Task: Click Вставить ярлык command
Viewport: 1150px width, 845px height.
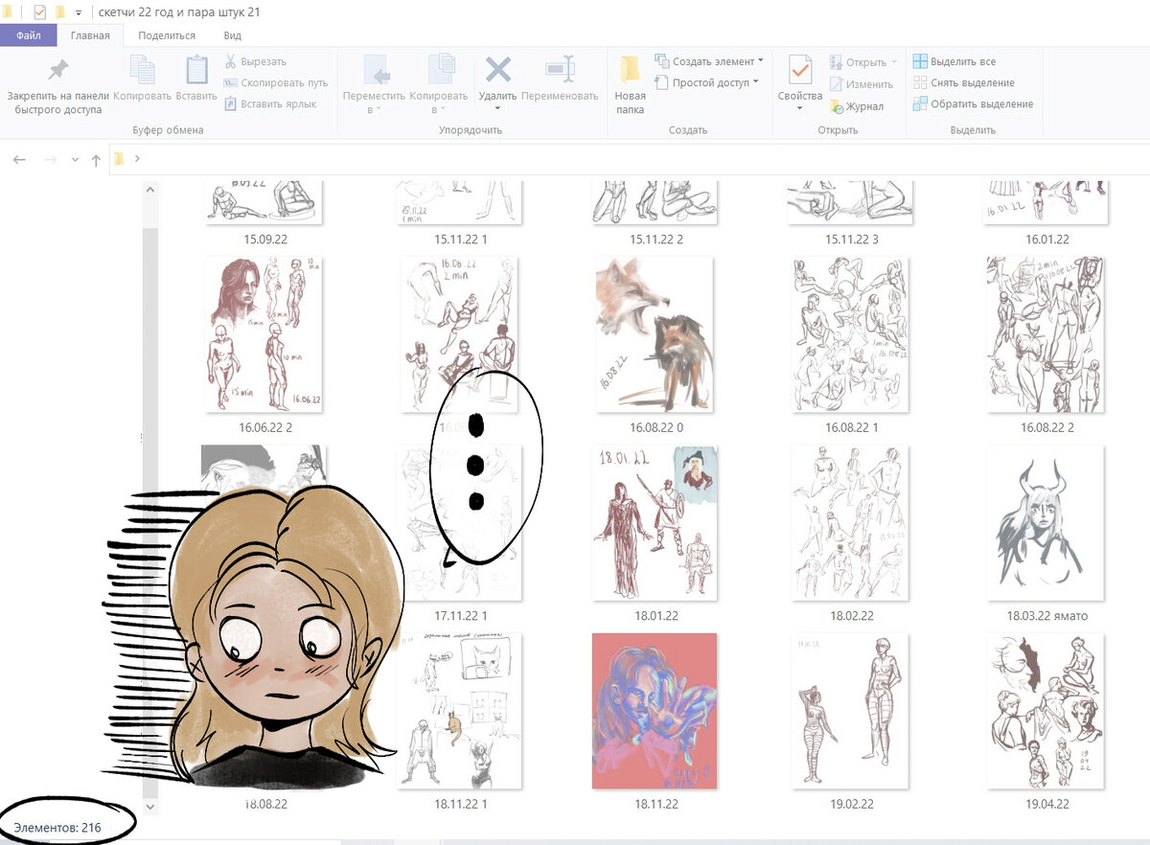Action: tap(270, 103)
